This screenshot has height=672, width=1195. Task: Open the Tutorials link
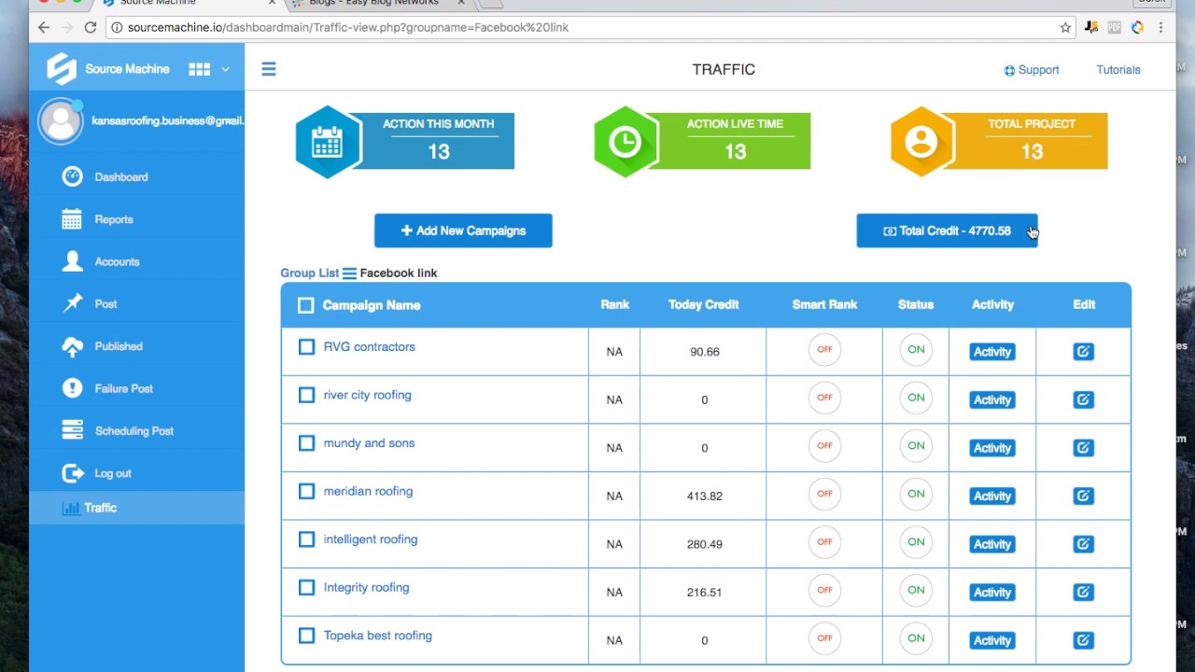point(1118,70)
